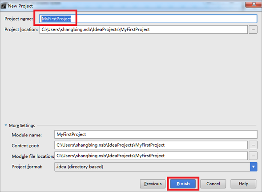Collapse the More Settings section triangle
Viewport: 262px width, 192px height.
pos(6,125)
